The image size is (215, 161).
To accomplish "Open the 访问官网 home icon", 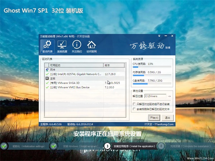I will click(x=91, y=45).
